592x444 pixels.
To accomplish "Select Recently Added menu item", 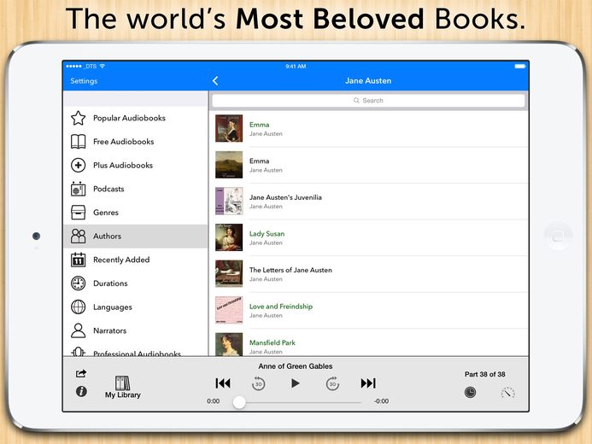I will (x=136, y=260).
